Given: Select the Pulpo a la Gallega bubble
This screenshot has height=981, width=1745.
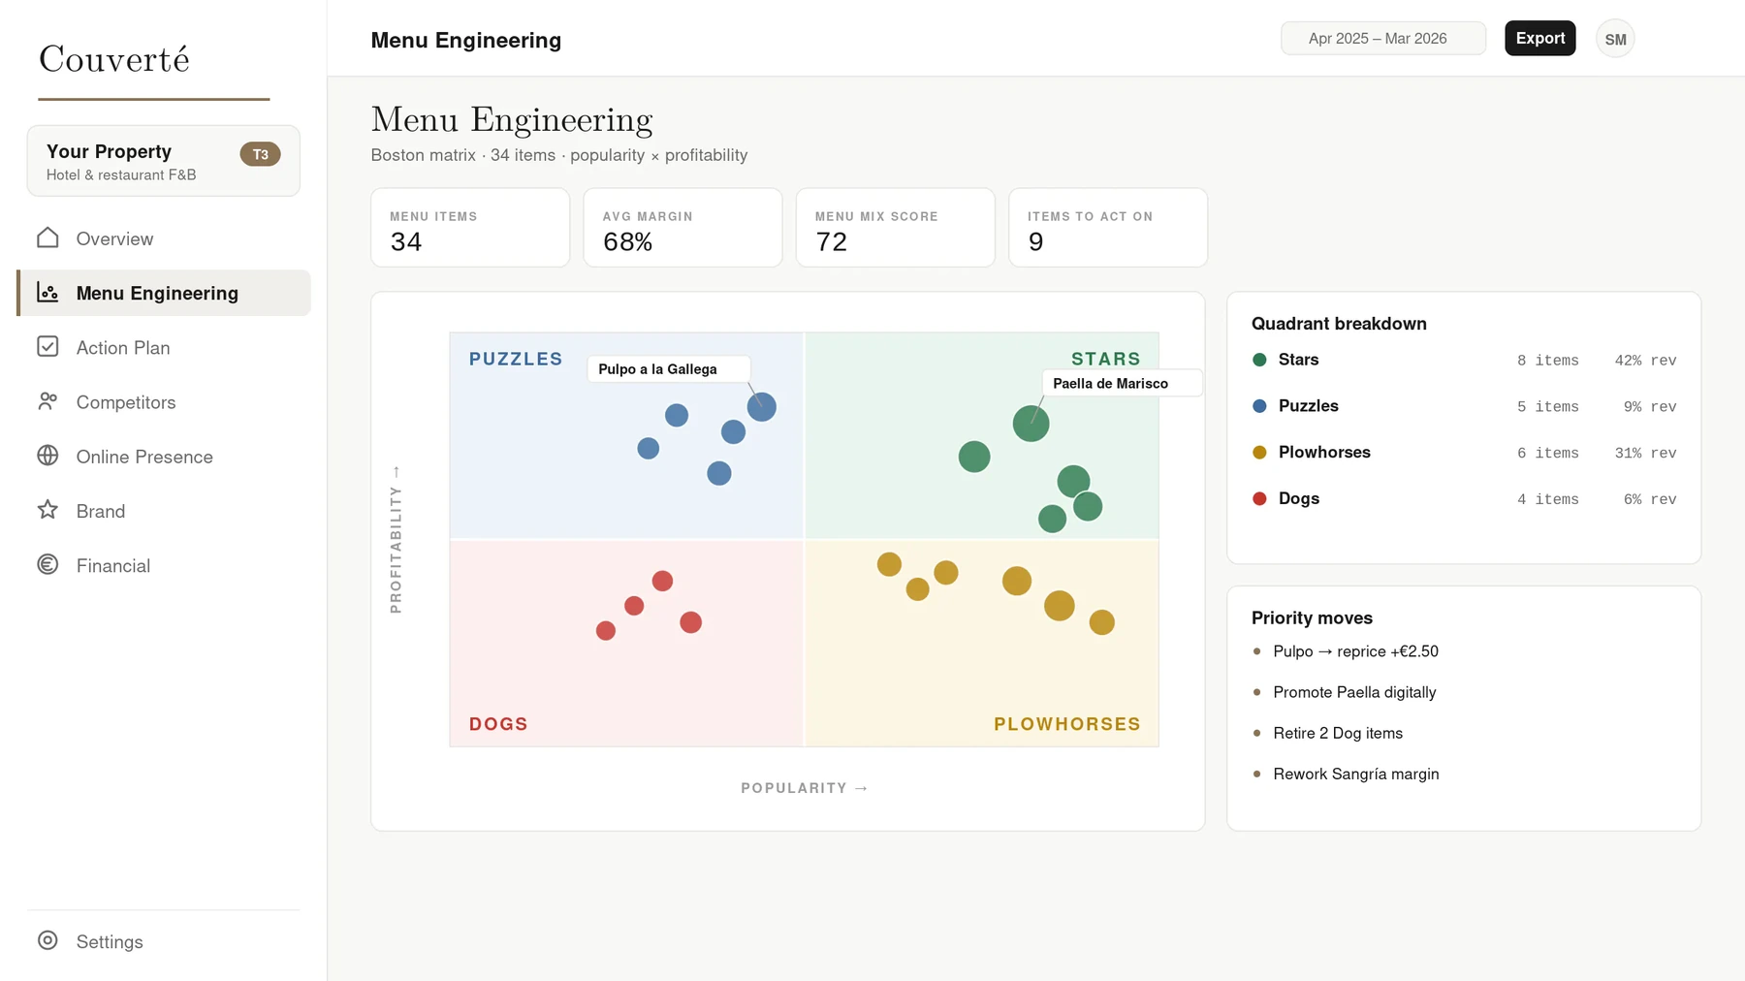Looking at the screenshot, I should tap(762, 407).
